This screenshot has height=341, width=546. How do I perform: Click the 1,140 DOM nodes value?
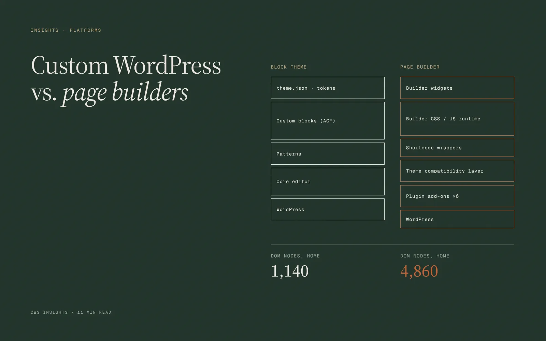[x=290, y=271]
